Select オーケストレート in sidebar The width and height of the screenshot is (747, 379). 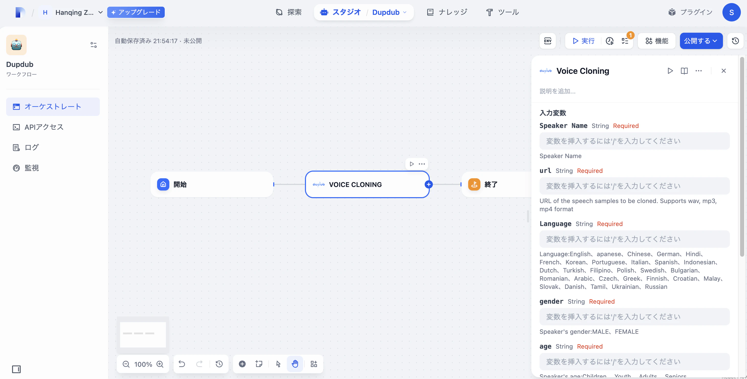click(x=53, y=106)
